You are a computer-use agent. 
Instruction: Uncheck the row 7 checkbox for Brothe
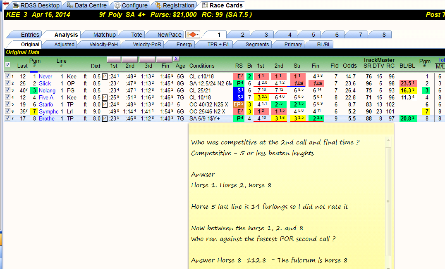click(x=8, y=118)
